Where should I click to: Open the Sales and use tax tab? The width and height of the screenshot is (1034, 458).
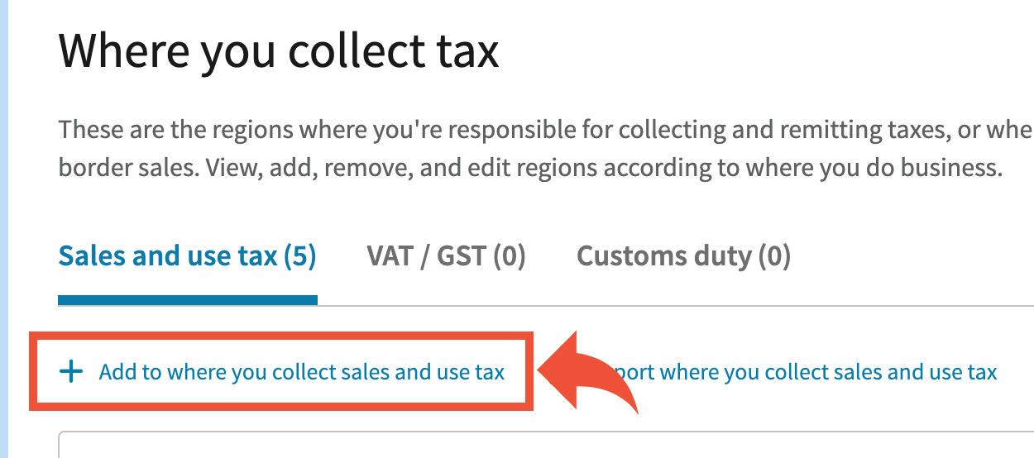coord(187,256)
